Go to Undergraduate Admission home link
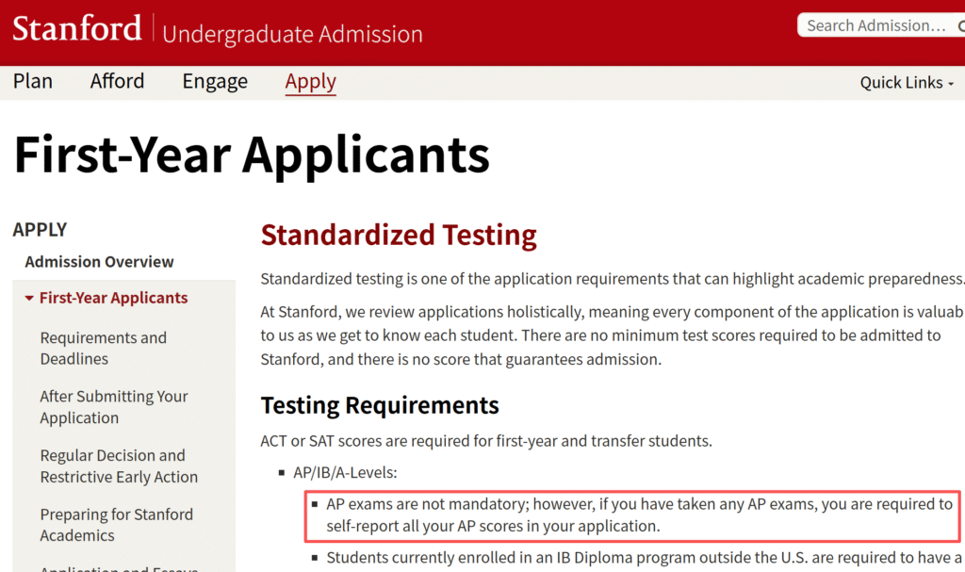 (x=292, y=34)
